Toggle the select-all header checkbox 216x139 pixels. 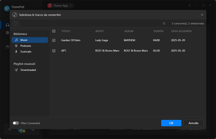pos(54,31)
